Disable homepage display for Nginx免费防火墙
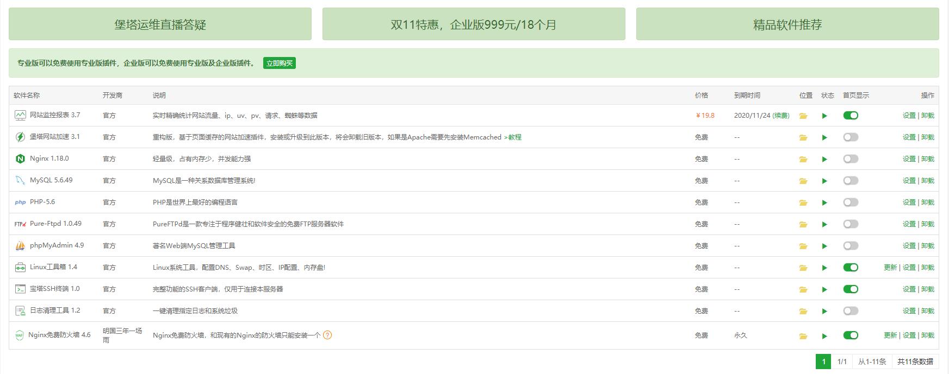This screenshot has height=374, width=949. click(x=851, y=335)
